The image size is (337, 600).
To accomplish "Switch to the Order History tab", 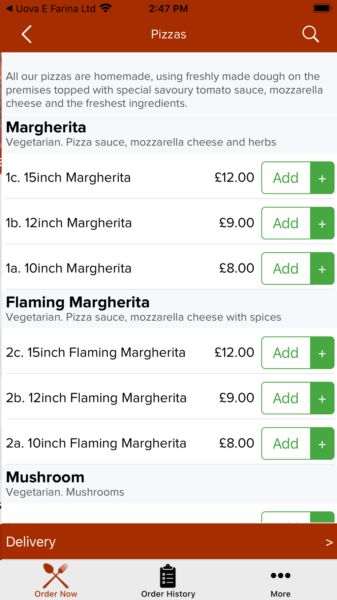I will (x=168, y=580).
